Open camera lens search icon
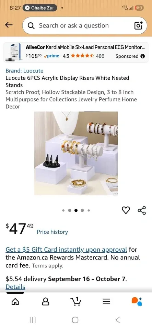152x330 pixels. (x=138, y=26)
